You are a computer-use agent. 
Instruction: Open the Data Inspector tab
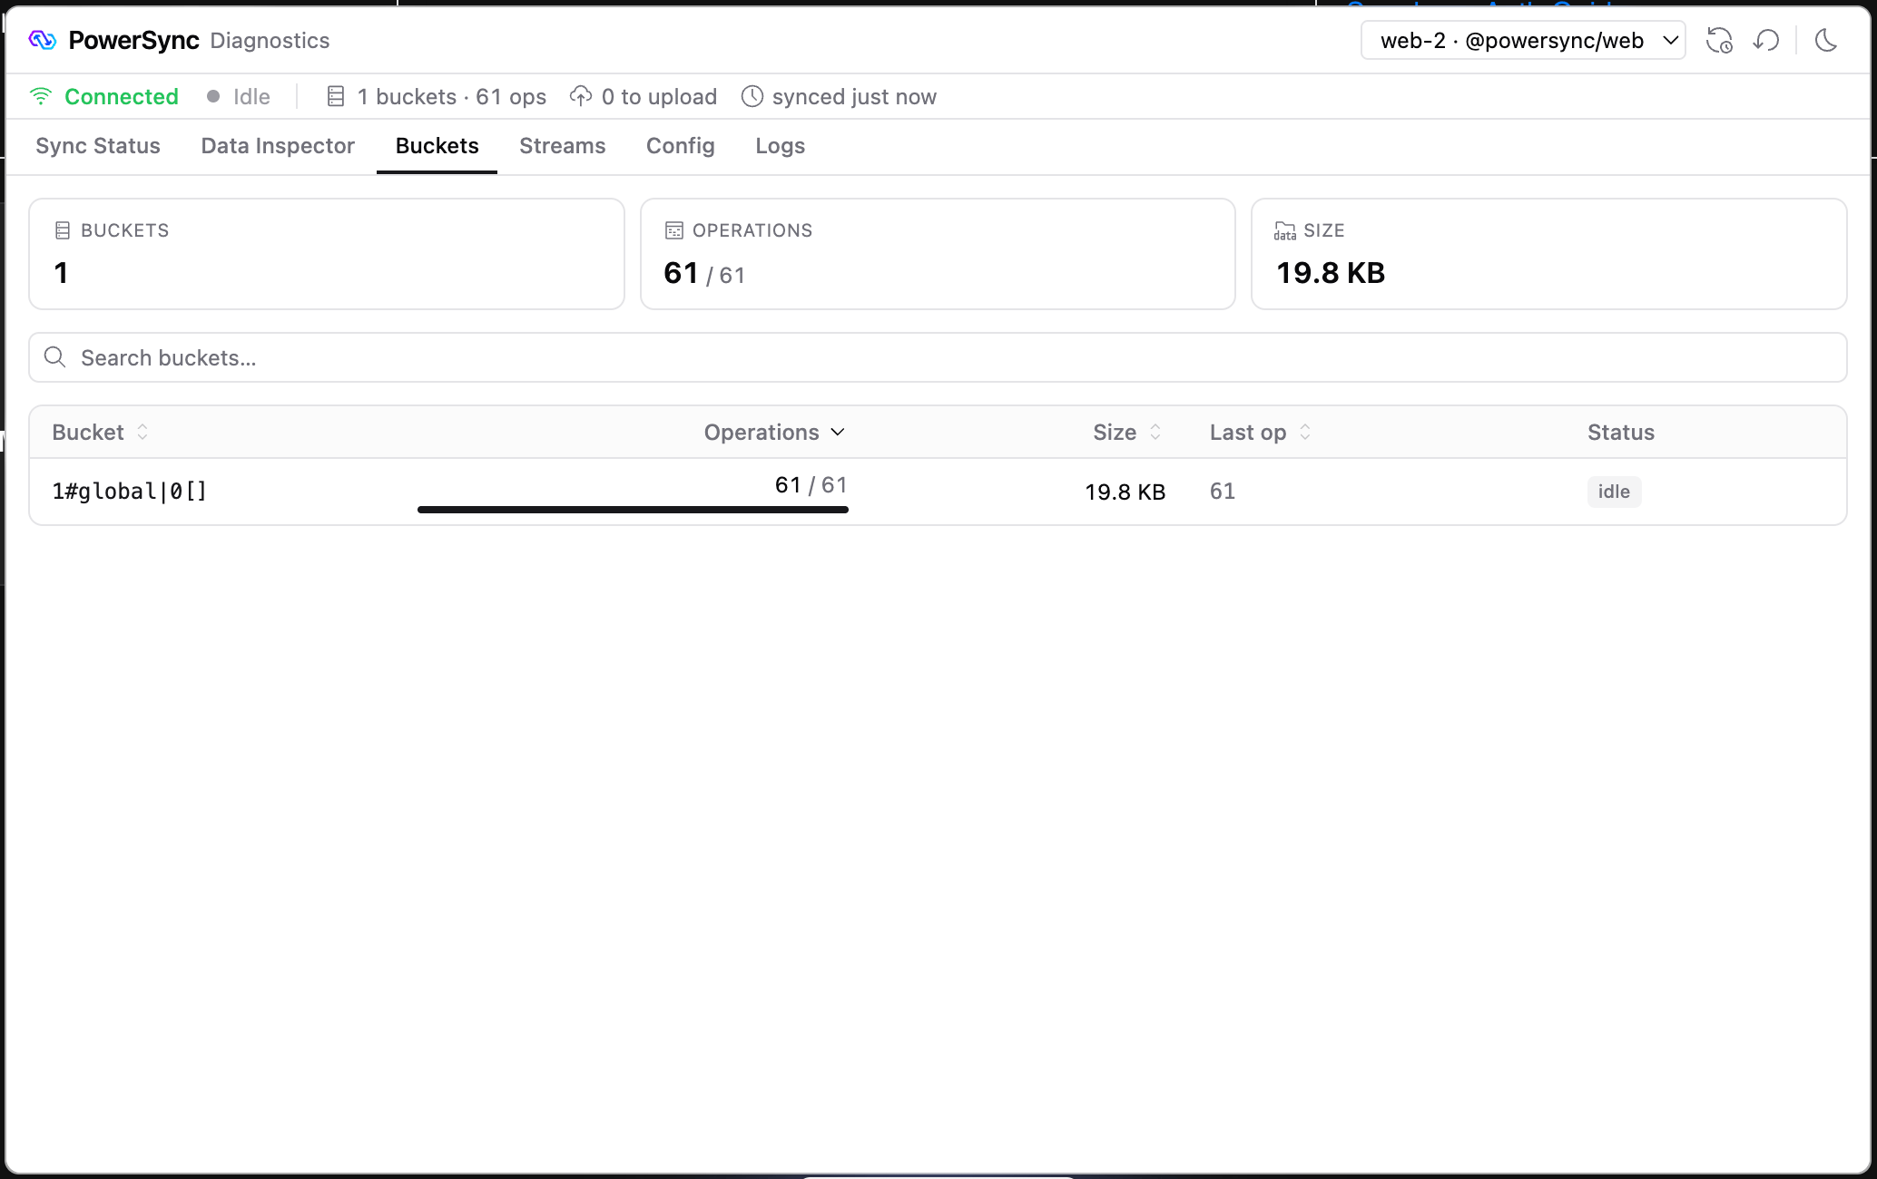278,146
